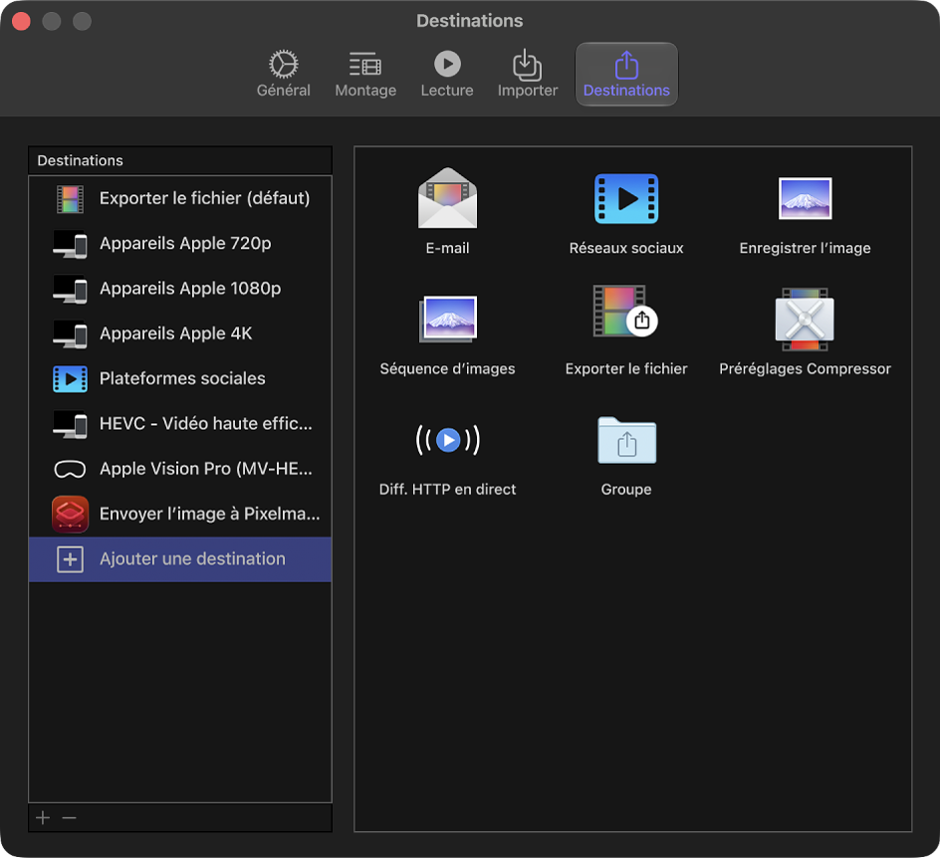Open the Lecture preferences tab
The height and width of the screenshot is (858, 940).
[447, 75]
